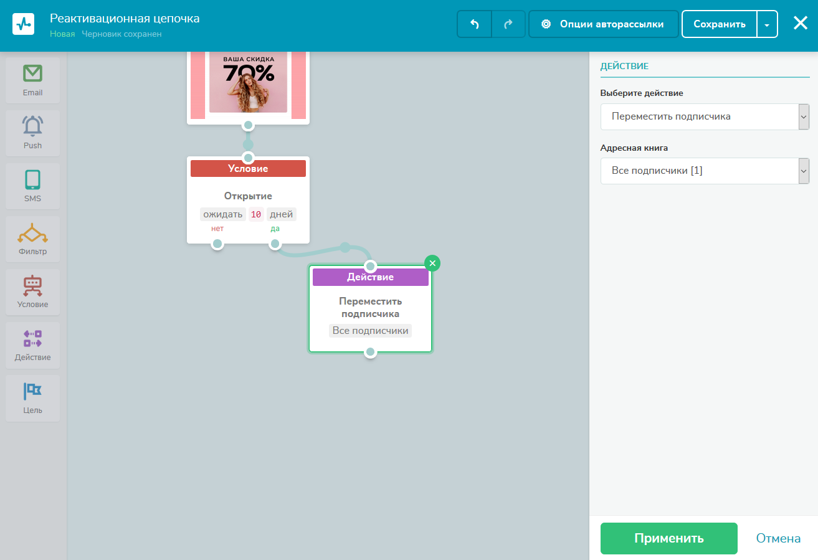The image size is (818, 560).
Task: Click the 'да' output connector of Условие
Action: [x=275, y=244]
